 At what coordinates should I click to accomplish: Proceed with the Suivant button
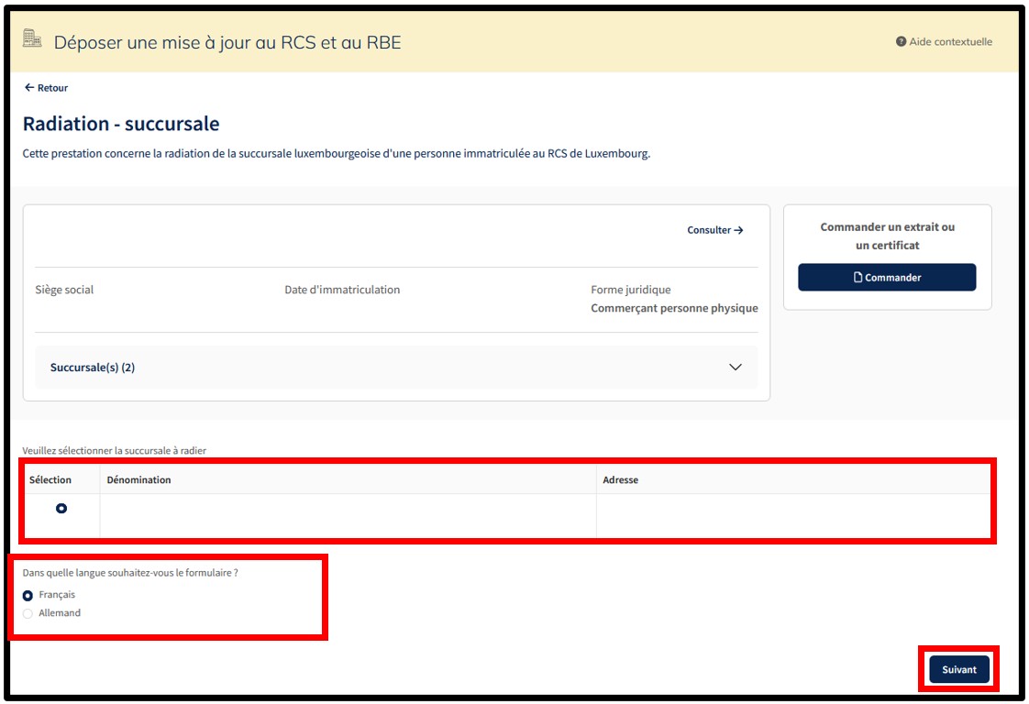point(958,669)
